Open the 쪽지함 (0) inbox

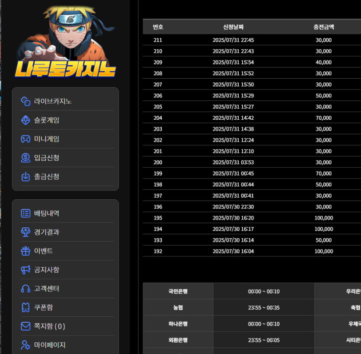[49, 326]
